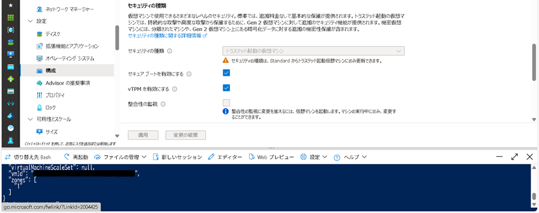Screen dimensions: 539x213
Task: Click the サイズ monitor icon
Action: tap(39, 132)
